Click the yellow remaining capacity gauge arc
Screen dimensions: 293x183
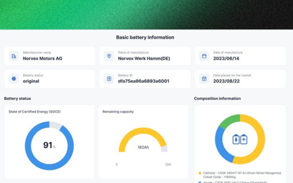[x=143, y=131]
